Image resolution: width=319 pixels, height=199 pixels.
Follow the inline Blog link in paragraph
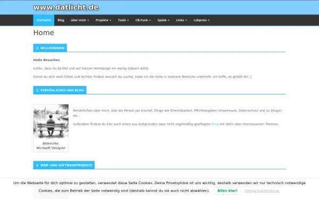[x=215, y=124]
